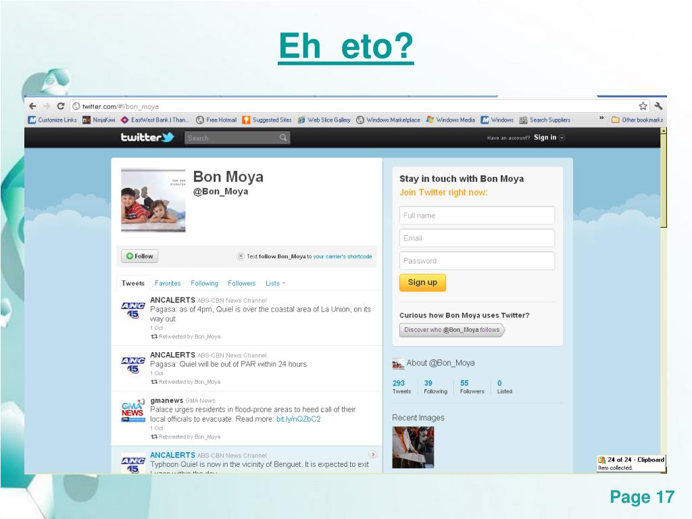Open the Suggested Sites bookmark
692x519 pixels.
tap(267, 120)
